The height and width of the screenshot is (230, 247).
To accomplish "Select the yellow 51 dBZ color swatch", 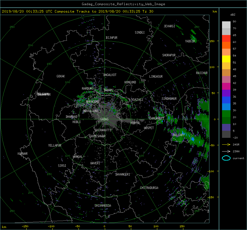I will pos(226,59).
